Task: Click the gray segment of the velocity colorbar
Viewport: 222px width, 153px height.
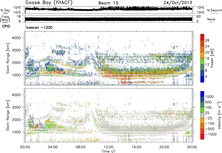Action: 202,115
